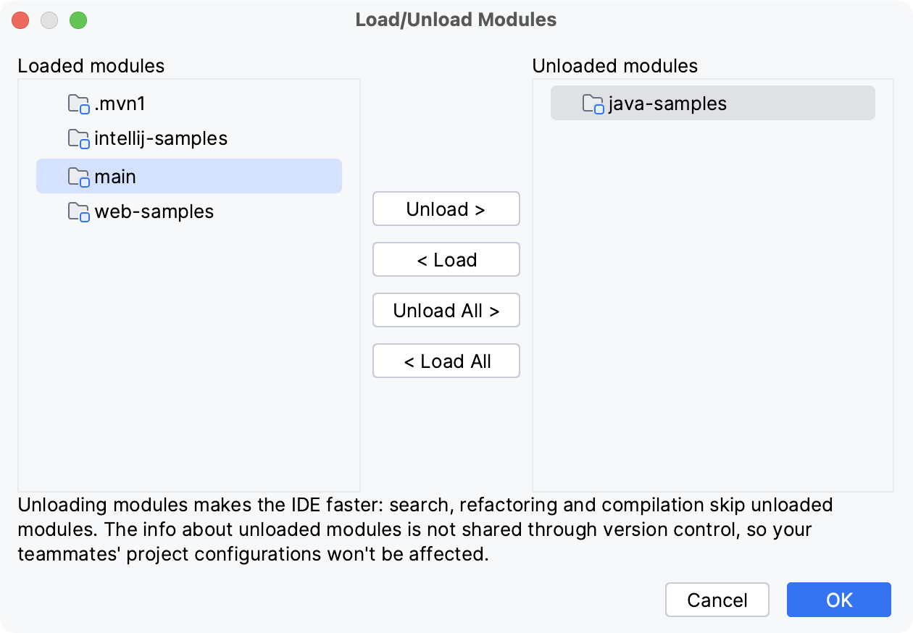Select the web-samples module name

[x=154, y=211]
